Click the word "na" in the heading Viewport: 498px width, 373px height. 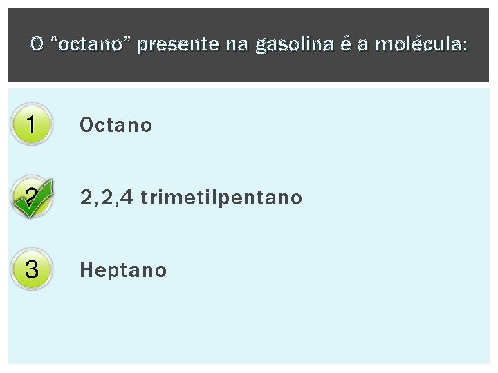pyautogui.click(x=238, y=46)
